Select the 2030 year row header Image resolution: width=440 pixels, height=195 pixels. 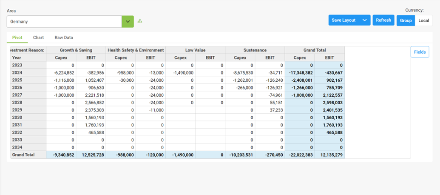click(28, 117)
